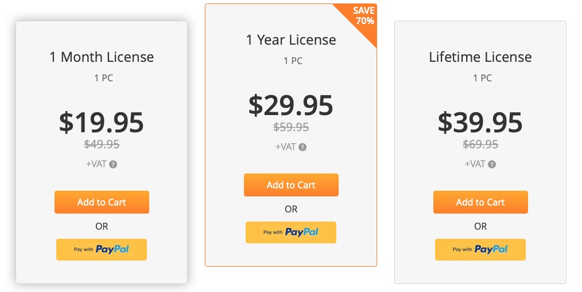
Task: Add the 1 Month License to cart
Action: pos(102,202)
